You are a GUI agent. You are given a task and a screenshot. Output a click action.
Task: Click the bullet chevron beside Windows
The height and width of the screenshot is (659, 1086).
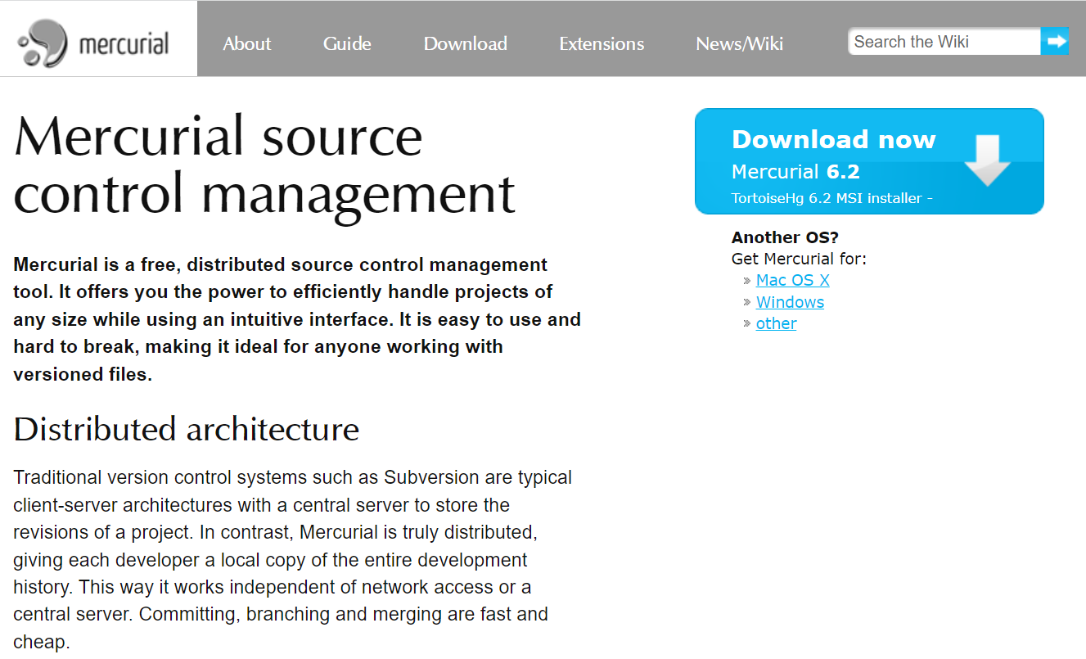746,303
